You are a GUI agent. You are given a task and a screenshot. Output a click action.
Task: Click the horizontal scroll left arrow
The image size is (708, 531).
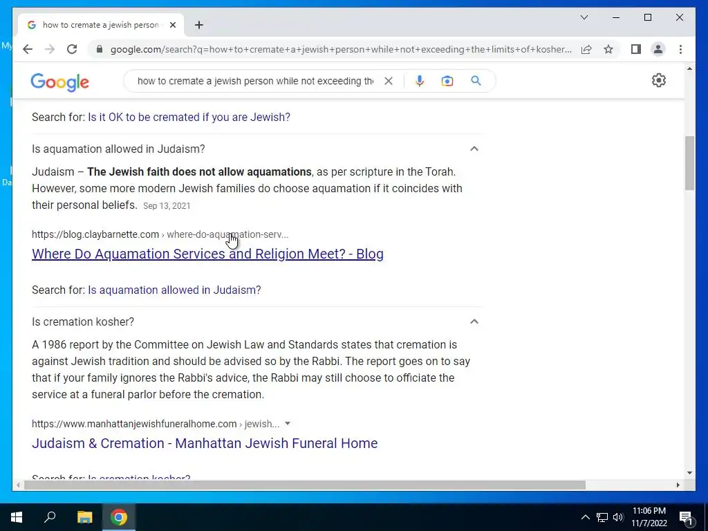pos(18,485)
